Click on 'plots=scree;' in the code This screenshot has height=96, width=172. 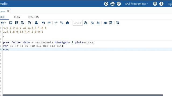tap(85, 42)
